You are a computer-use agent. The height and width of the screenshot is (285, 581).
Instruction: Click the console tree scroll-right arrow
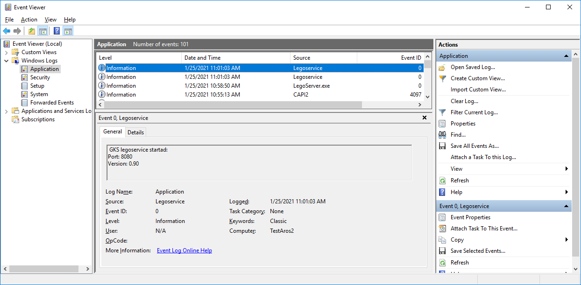pos(88,269)
